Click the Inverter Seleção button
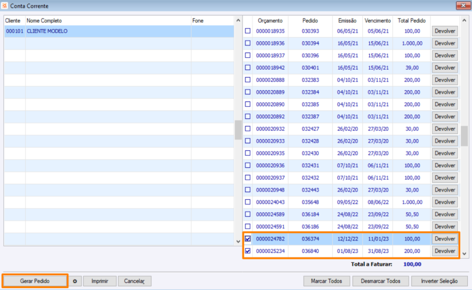This screenshot has height=290, width=472. [x=440, y=281]
